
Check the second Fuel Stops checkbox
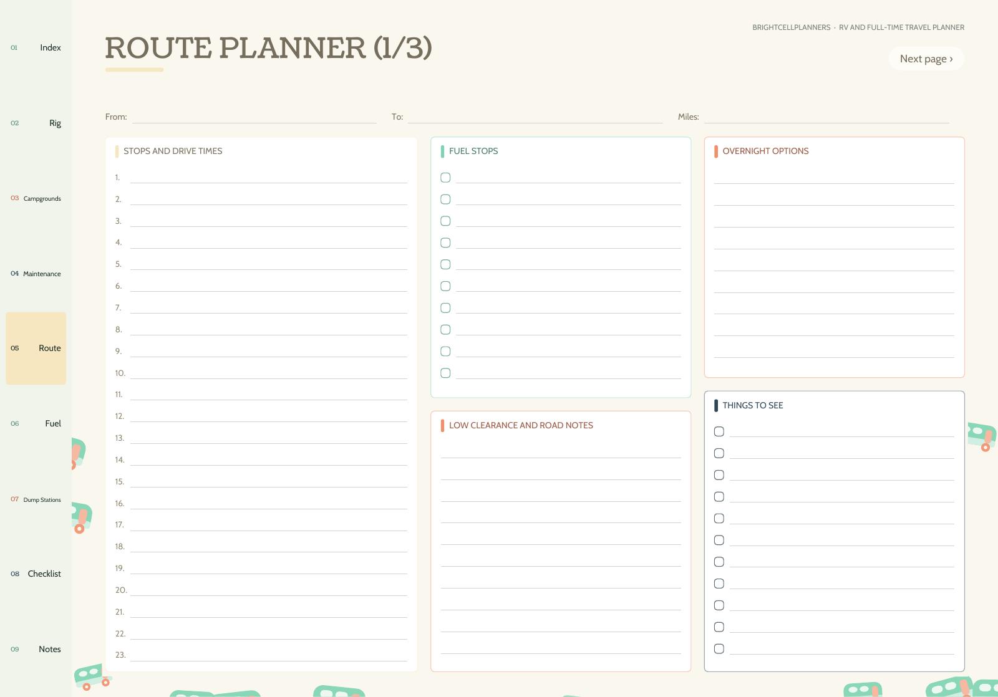pyautogui.click(x=445, y=199)
